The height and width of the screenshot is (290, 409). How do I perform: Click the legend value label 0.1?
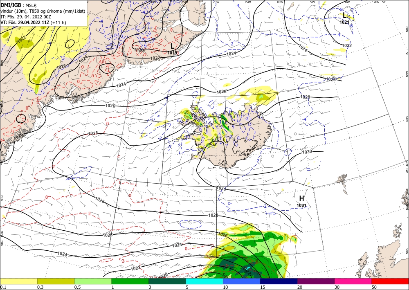[3, 287]
